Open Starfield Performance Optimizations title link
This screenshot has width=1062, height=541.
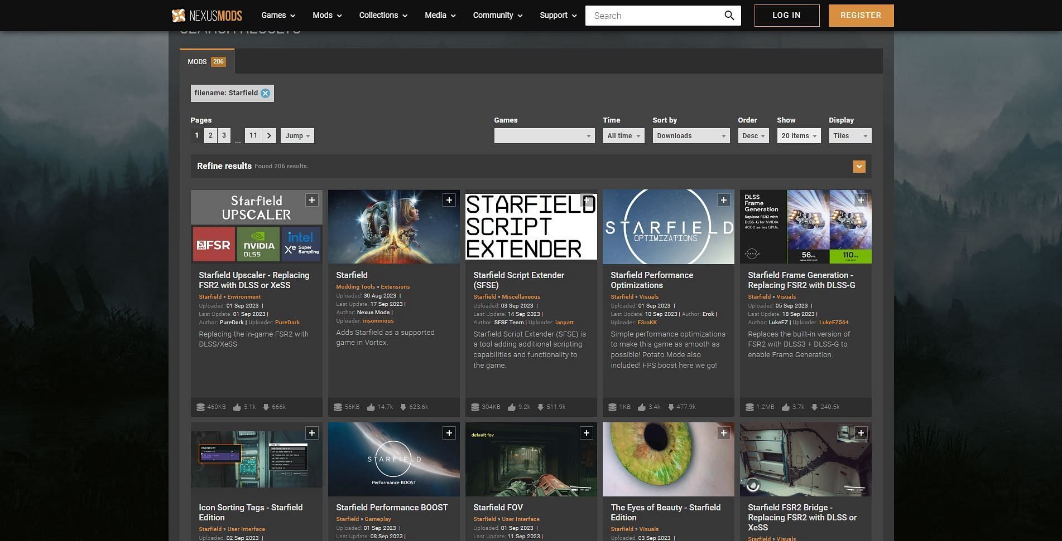[652, 280]
